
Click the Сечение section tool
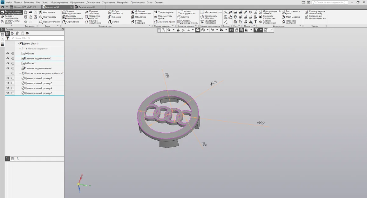(x=115, y=17)
